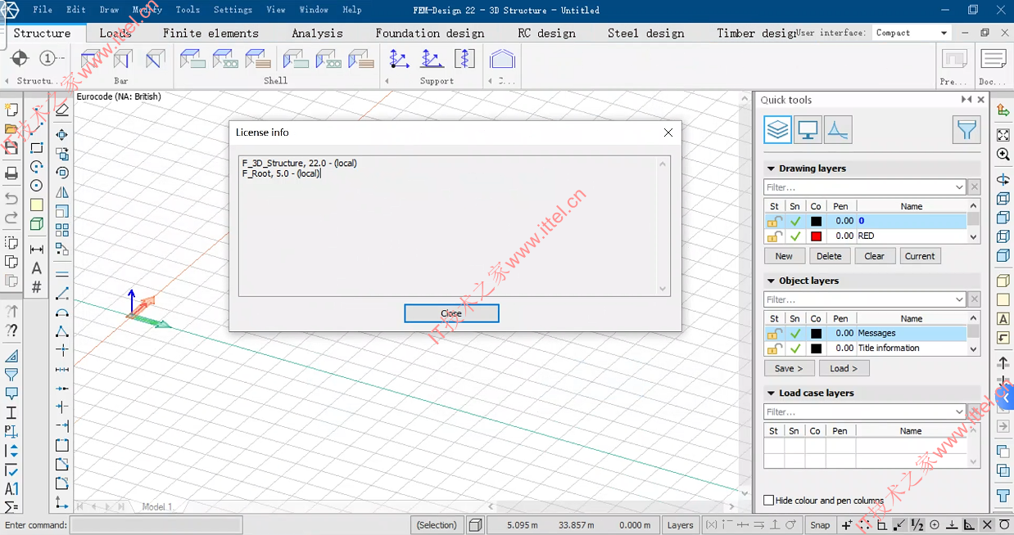Open the Drawing layers filter dropdown
This screenshot has width=1014, height=535.
959,187
